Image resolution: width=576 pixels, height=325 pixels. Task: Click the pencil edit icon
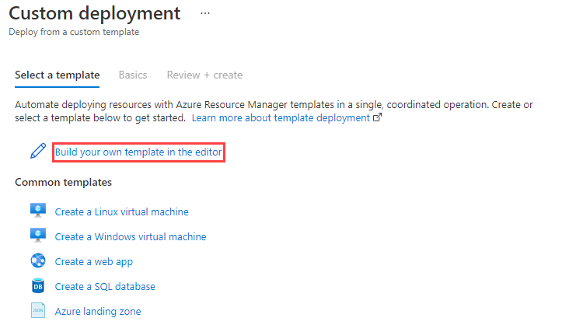tap(38, 152)
